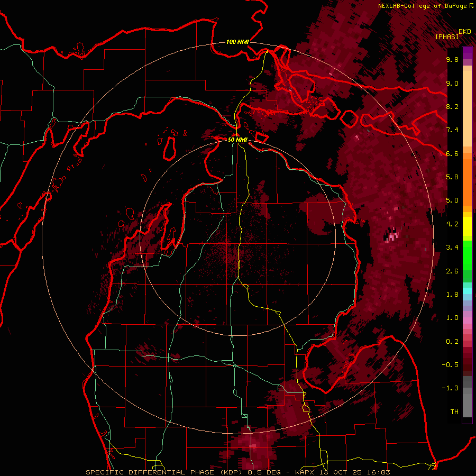
Task: Select the 9.0 scale value
Action: [x=452, y=83]
